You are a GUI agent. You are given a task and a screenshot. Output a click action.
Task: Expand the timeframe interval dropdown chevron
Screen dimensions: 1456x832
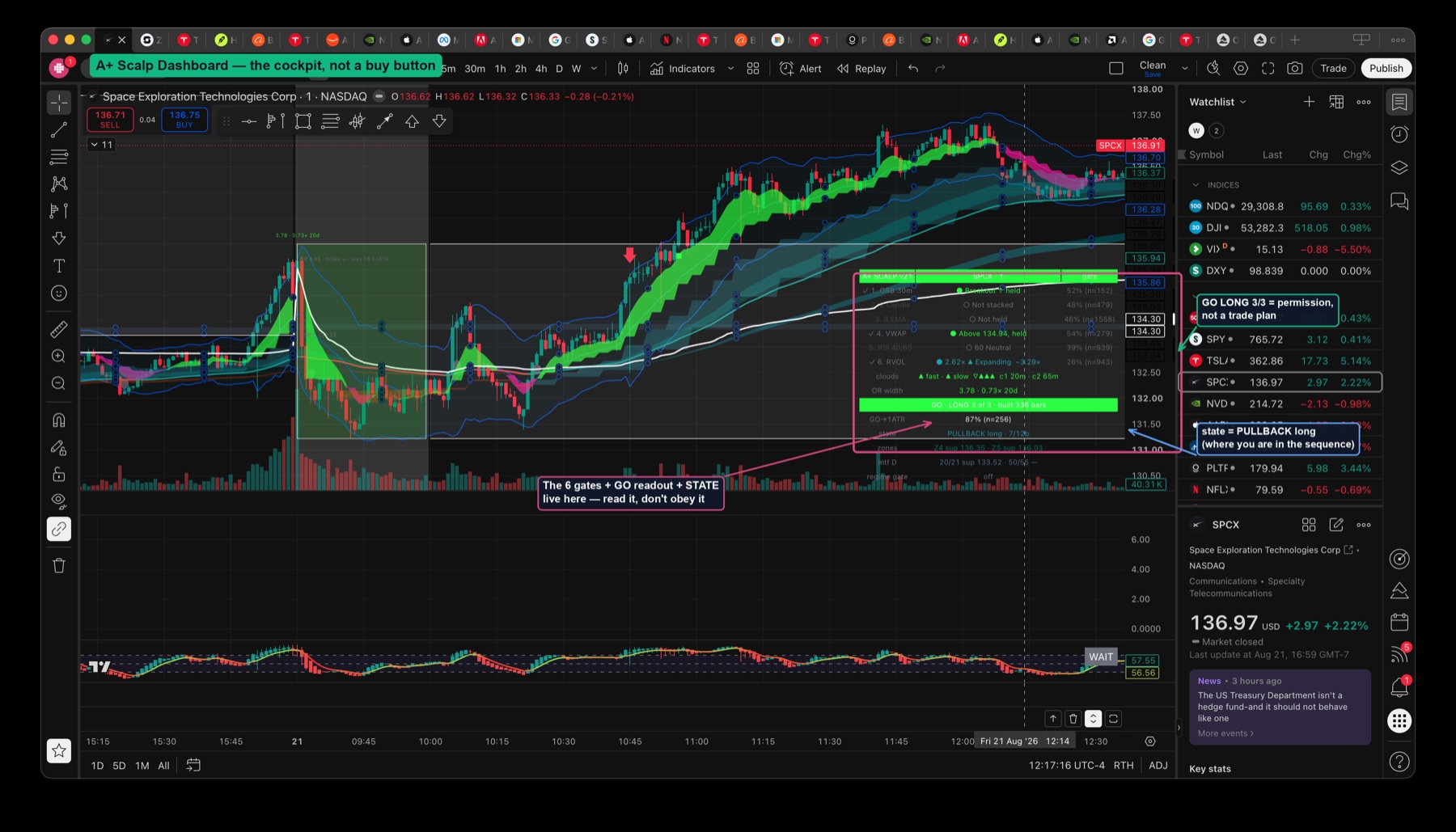[x=595, y=69]
